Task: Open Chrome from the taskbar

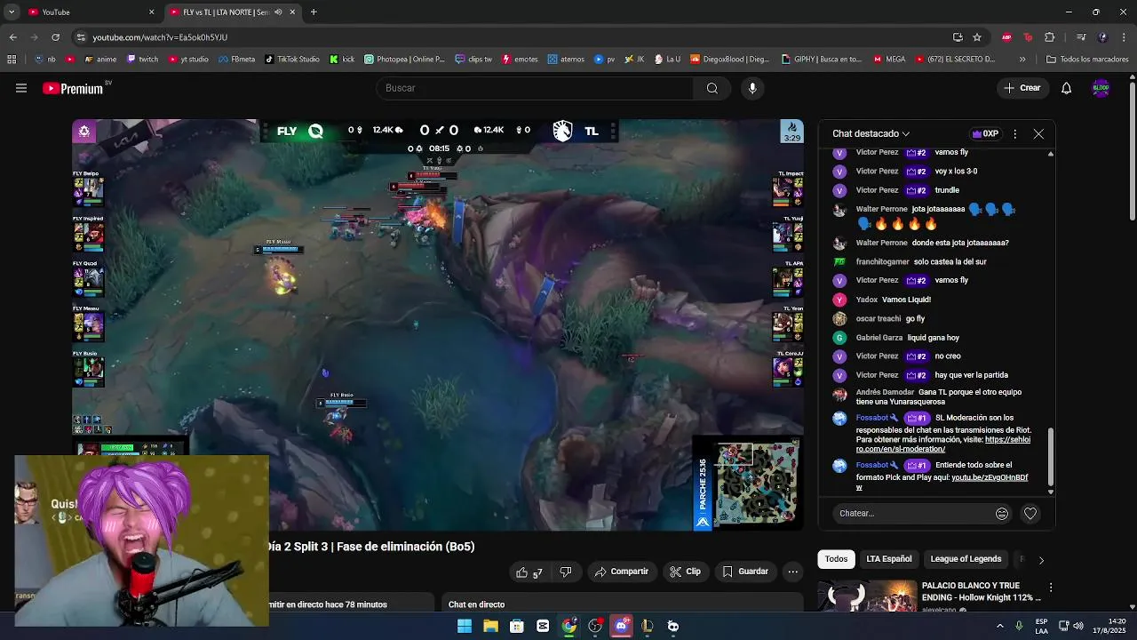Action: point(568,626)
